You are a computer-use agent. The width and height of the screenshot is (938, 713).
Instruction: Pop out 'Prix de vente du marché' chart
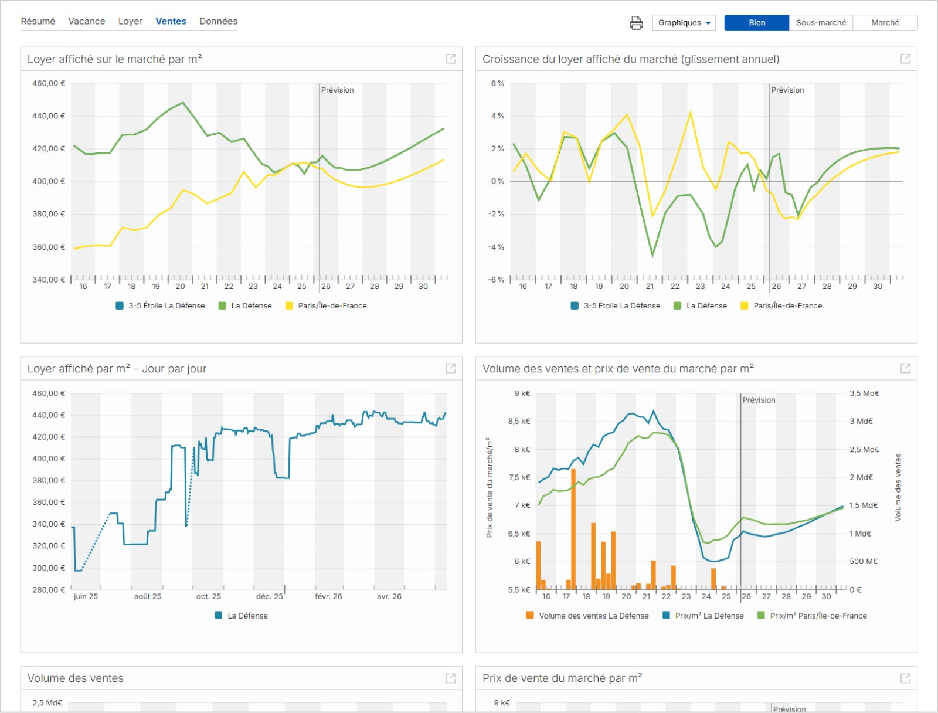click(x=905, y=678)
